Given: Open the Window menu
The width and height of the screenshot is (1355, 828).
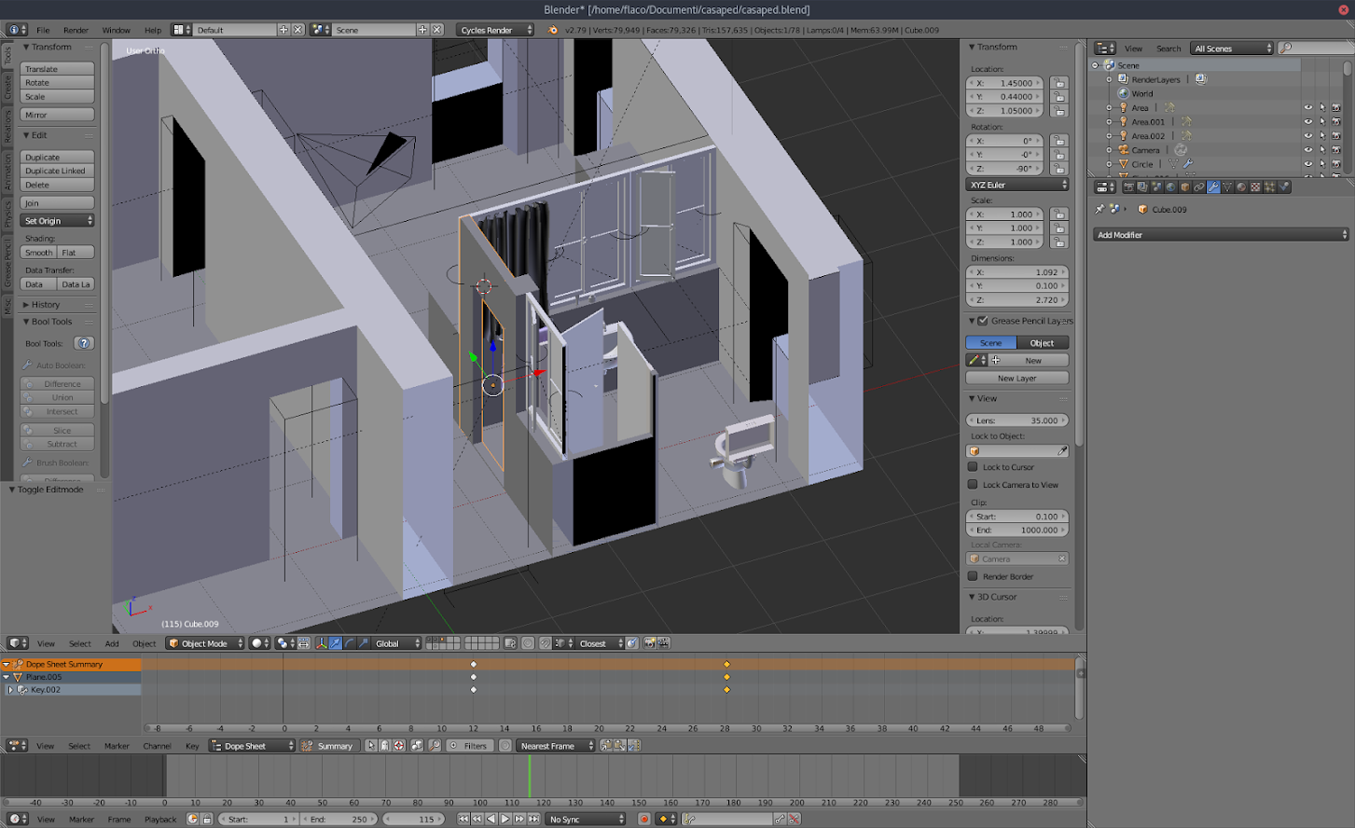Looking at the screenshot, I should coord(116,30).
